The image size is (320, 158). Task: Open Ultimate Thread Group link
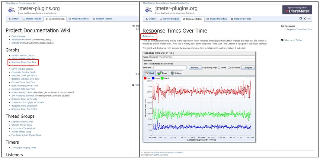[x=22, y=125]
